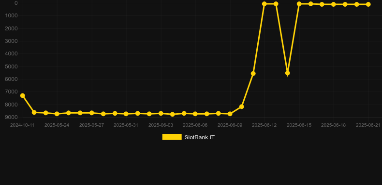The width and height of the screenshot is (382, 185).
Task: Click the 2024-10-11 x-axis label
Action: tap(22, 125)
